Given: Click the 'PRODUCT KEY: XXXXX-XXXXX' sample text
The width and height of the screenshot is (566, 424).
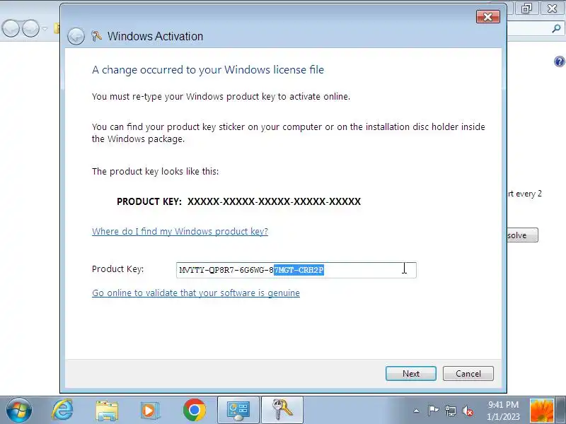Looking at the screenshot, I should point(238,201).
